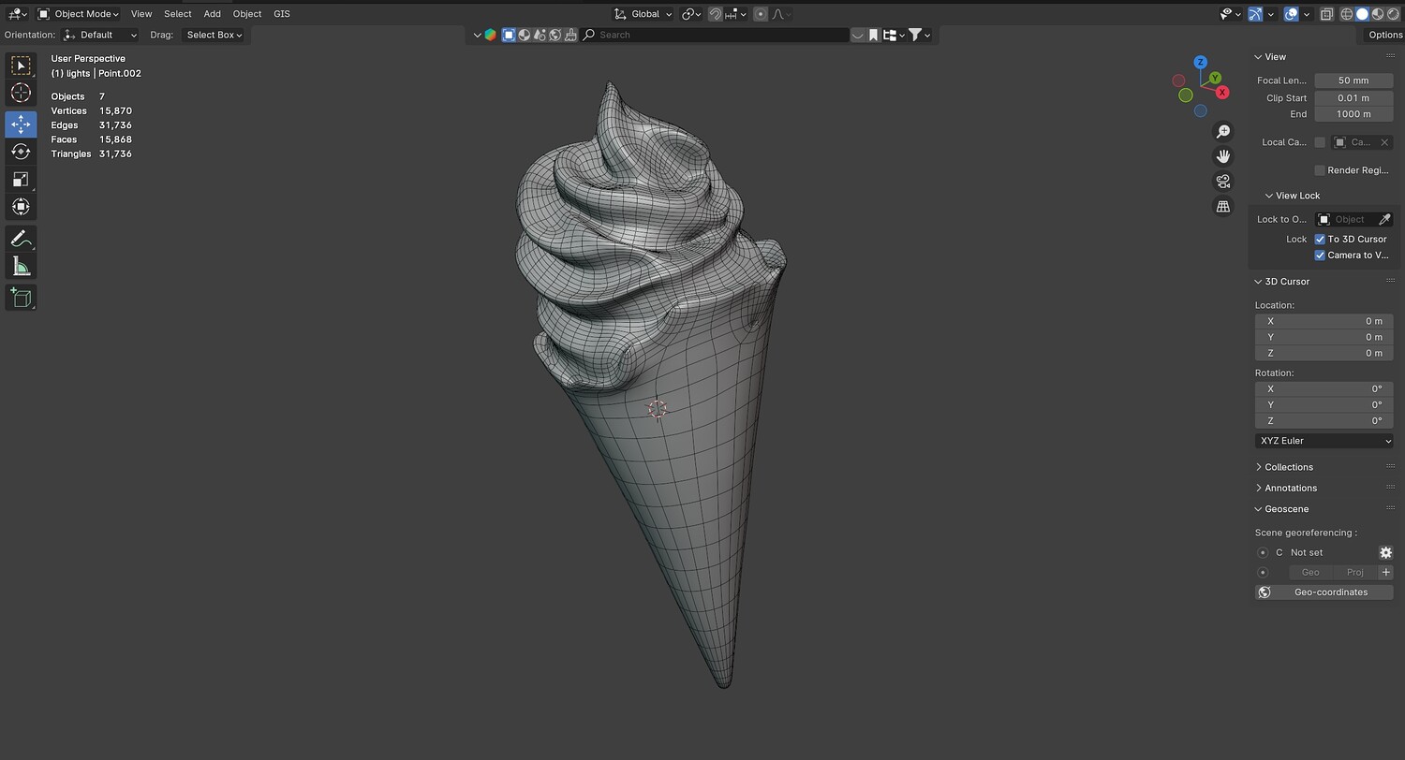The image size is (1405, 760).
Task: Click the bookmark icon beside search field
Action: tap(873, 35)
